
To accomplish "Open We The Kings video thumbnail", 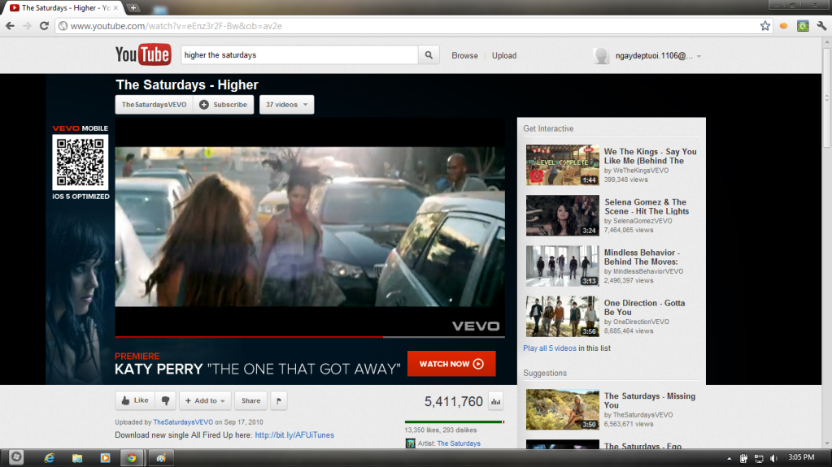I will click(563, 165).
